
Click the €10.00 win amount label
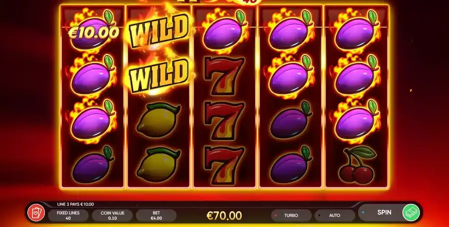94,32
